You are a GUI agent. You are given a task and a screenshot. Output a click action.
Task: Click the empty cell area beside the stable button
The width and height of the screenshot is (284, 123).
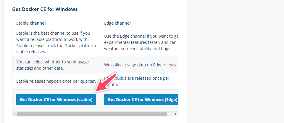pos(98,100)
